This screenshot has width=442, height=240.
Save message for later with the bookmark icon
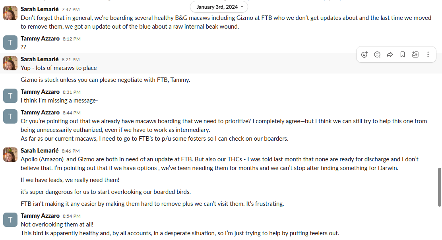pyautogui.click(x=403, y=55)
